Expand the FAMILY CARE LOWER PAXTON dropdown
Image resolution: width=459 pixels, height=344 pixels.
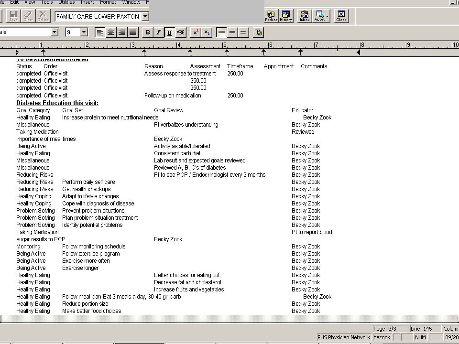pos(145,16)
